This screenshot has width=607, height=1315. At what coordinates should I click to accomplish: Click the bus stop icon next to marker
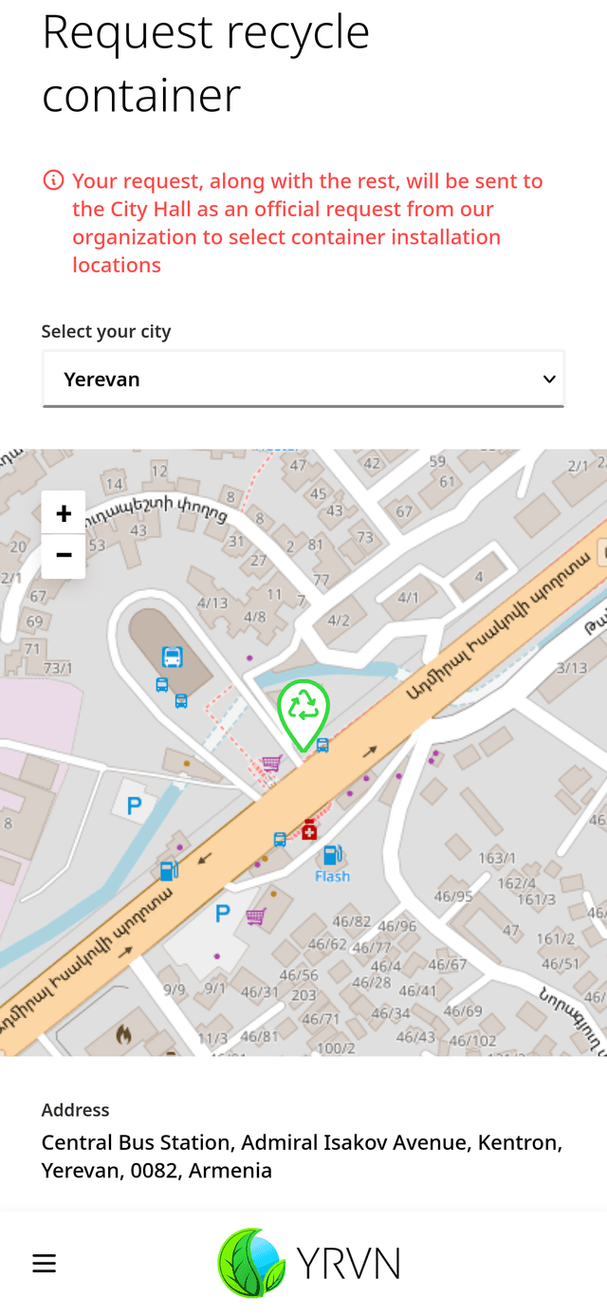322,745
